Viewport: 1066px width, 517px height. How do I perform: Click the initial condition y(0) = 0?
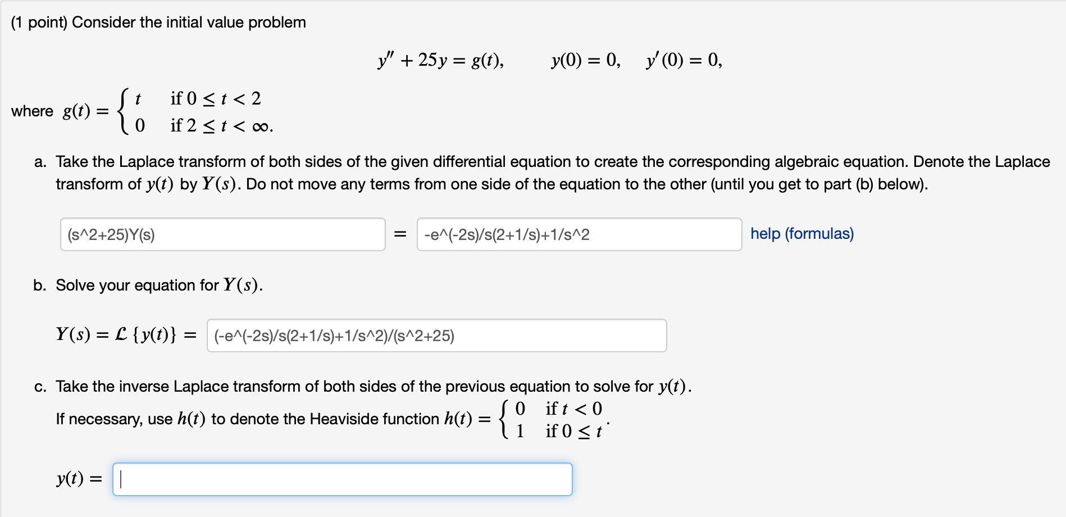coord(585,60)
